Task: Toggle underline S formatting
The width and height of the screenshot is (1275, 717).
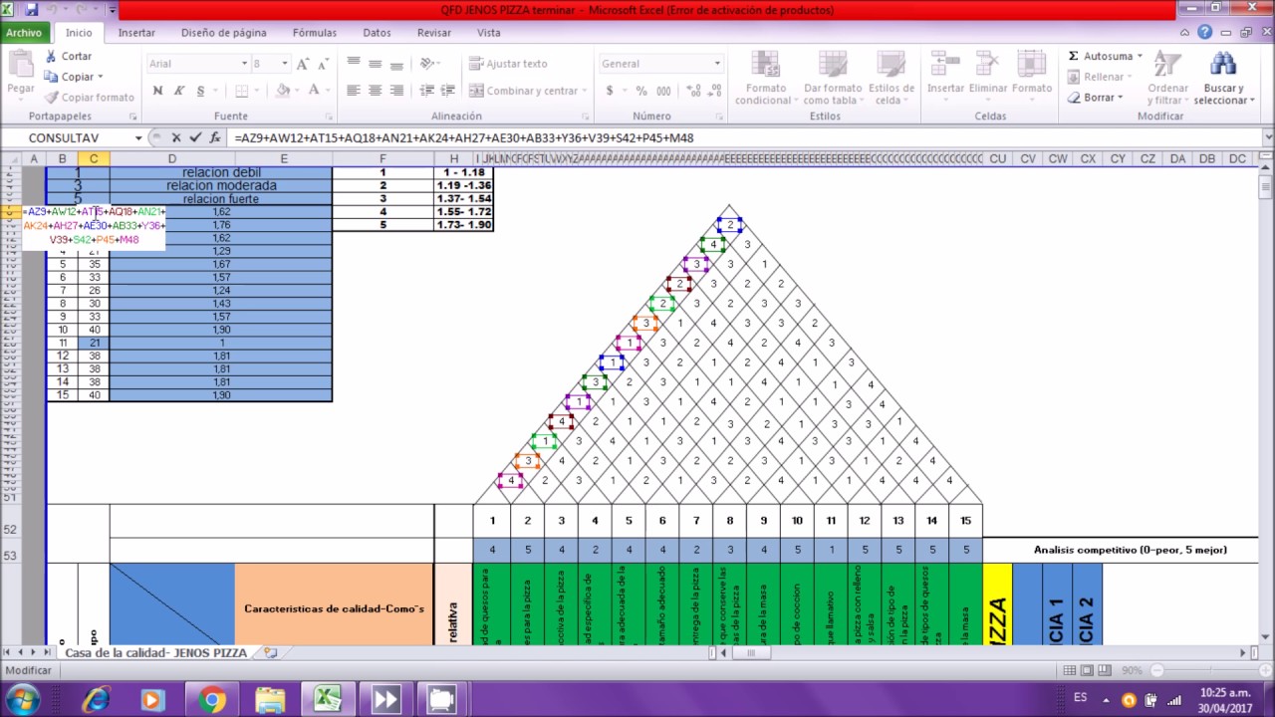Action: tap(200, 91)
